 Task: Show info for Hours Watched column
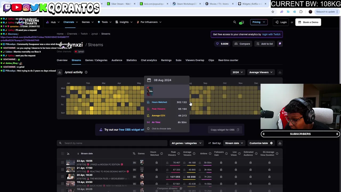click(161, 154)
